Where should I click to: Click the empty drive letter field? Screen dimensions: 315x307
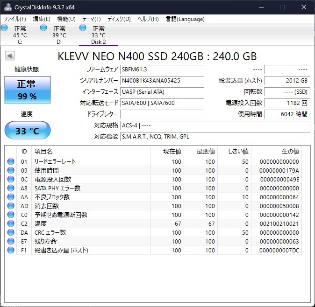[162, 114]
